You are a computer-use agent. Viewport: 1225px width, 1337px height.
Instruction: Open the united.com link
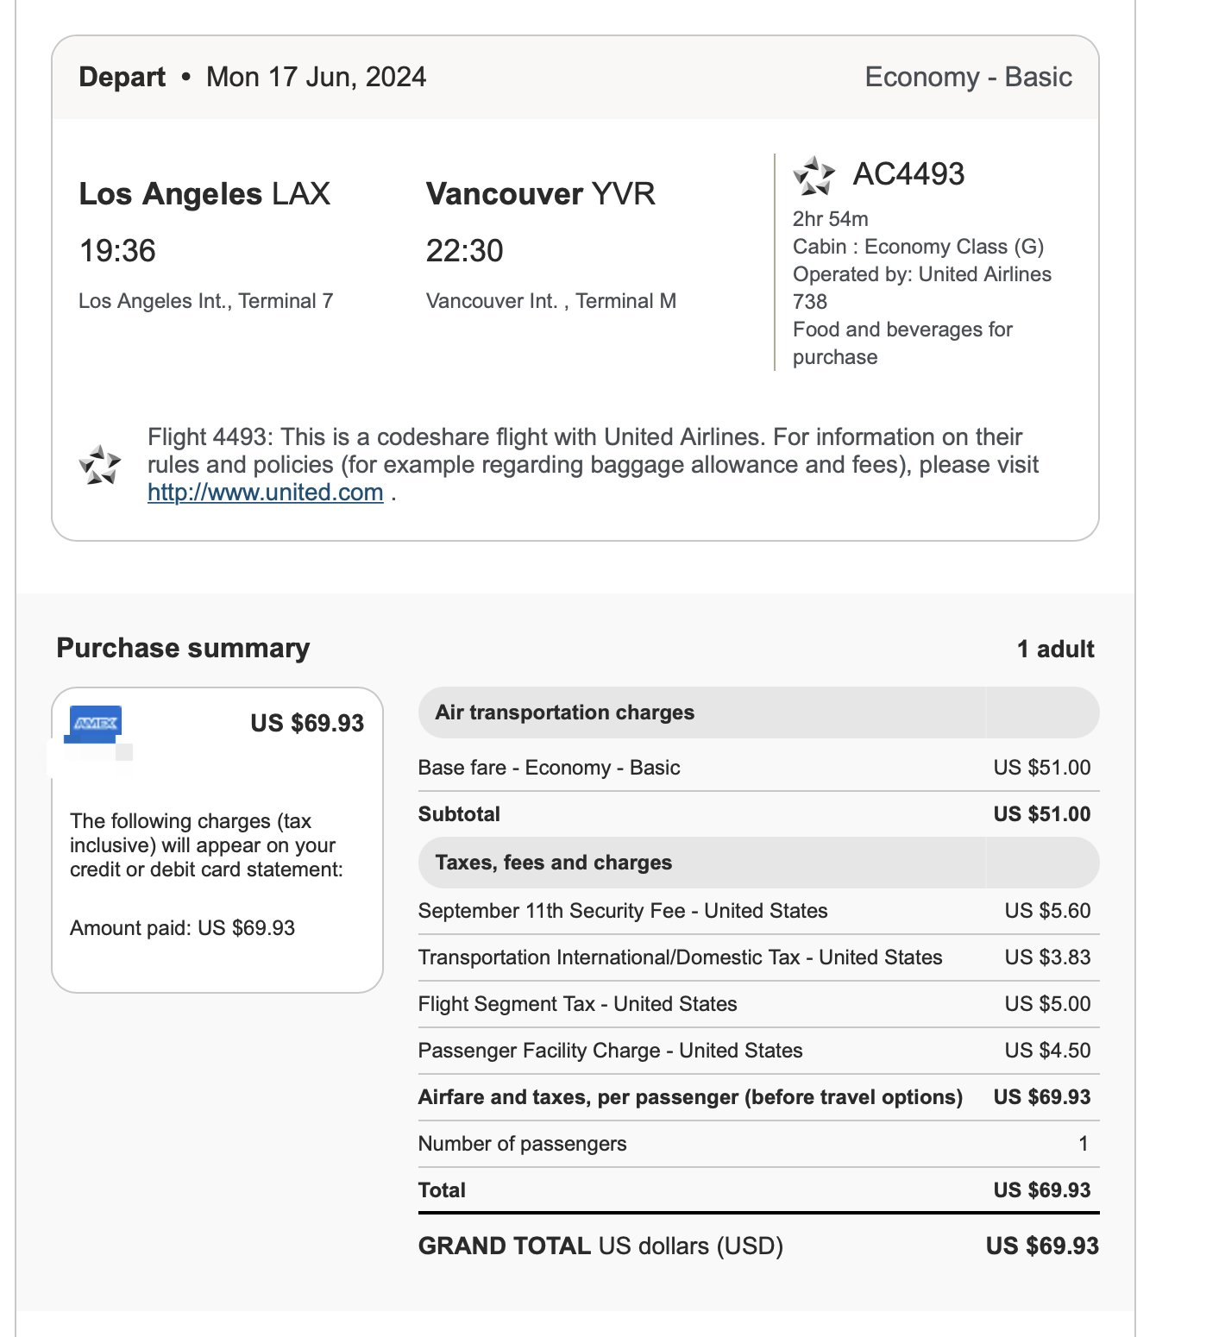pyautogui.click(x=265, y=493)
